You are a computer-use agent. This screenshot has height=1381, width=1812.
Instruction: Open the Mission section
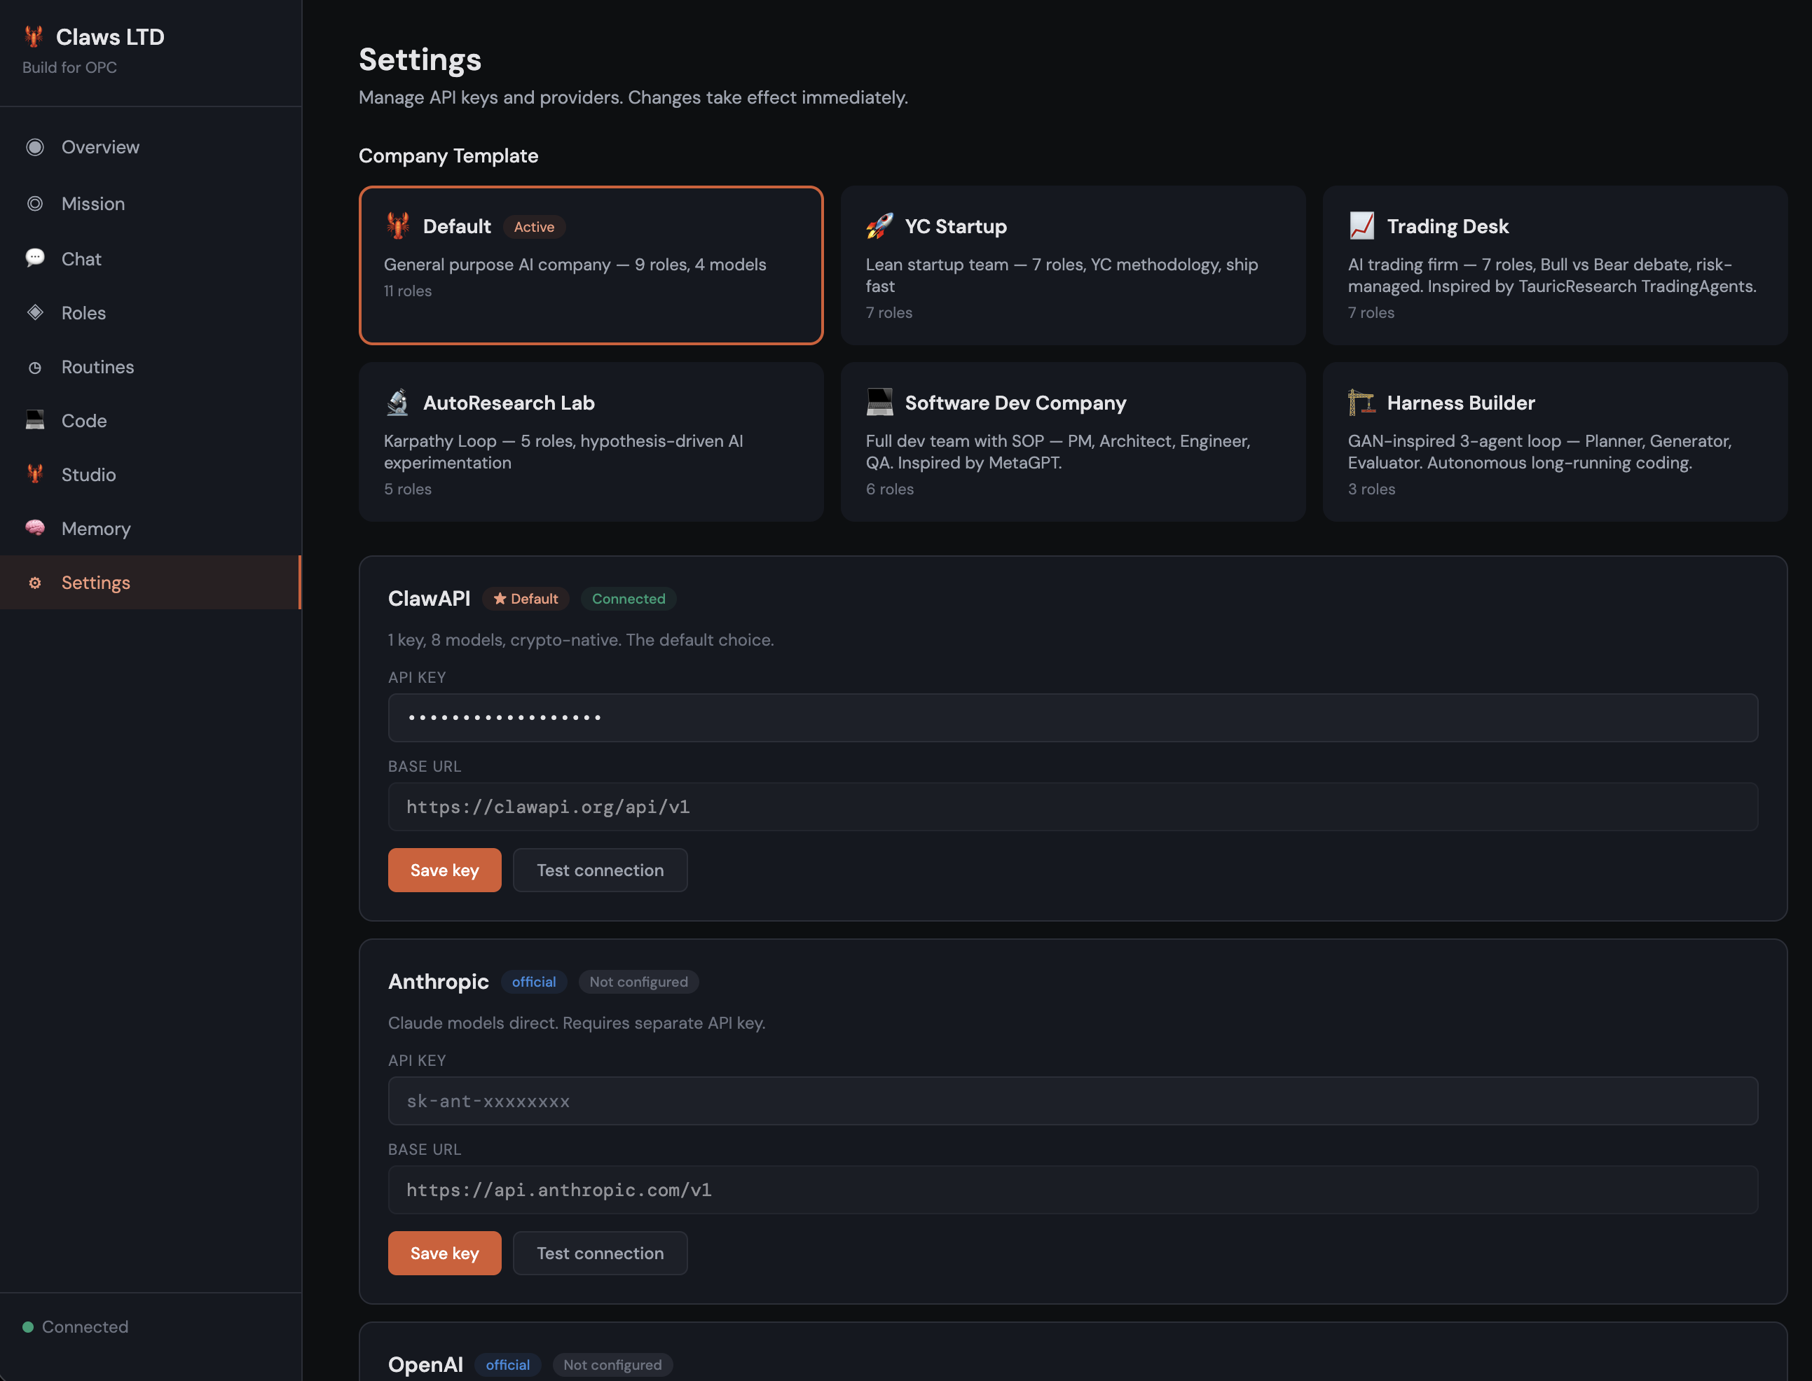coord(151,204)
